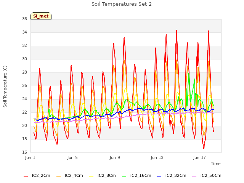Click the red TC2_2Cm legend swatch
This screenshot has height=183, width=244.
[x=26, y=176]
